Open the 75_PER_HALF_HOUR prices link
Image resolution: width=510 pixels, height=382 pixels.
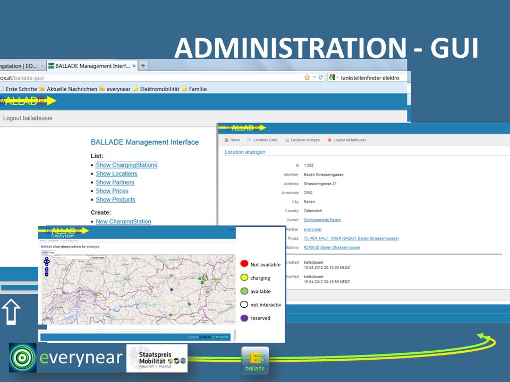351,238
